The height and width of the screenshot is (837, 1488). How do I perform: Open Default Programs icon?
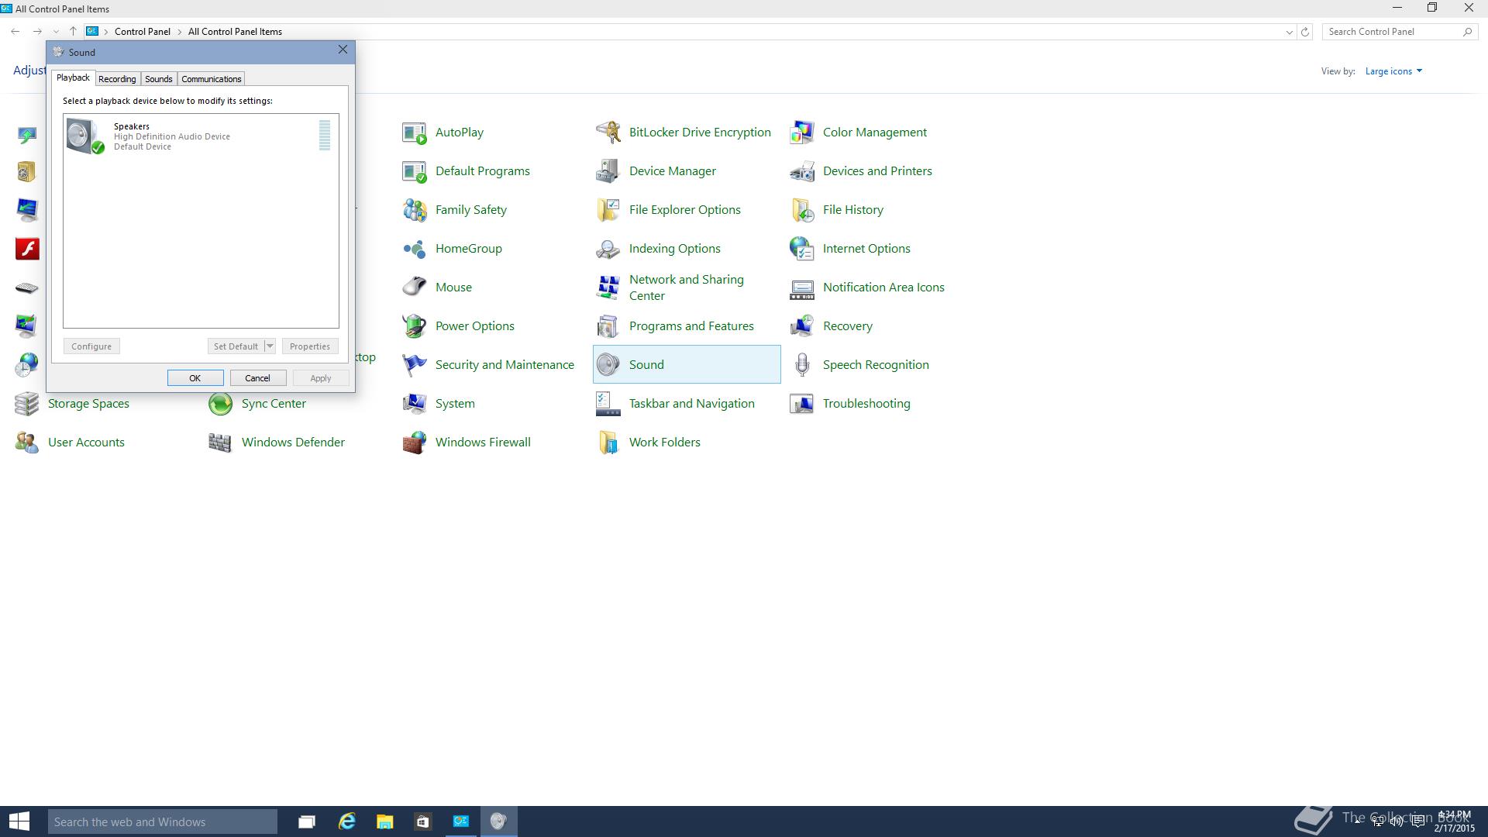[x=415, y=171]
